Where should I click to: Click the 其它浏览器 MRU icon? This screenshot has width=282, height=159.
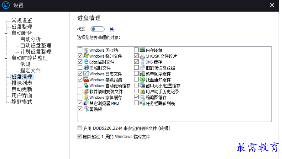coord(86,103)
